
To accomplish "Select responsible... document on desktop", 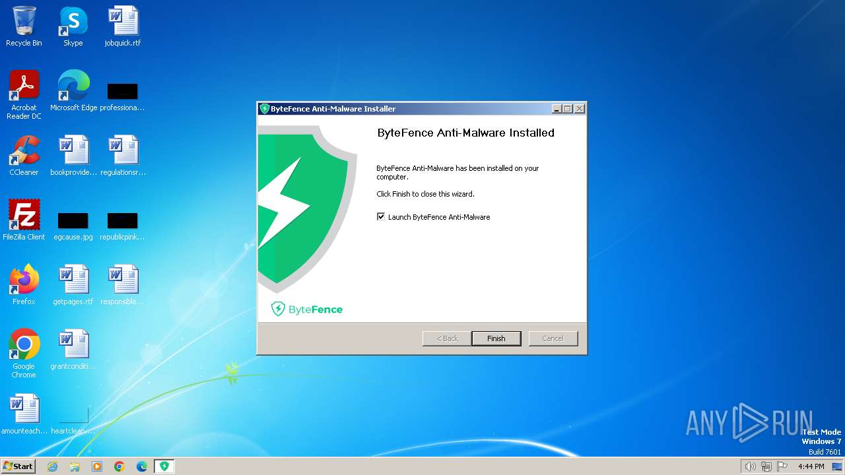I will pyautogui.click(x=123, y=284).
